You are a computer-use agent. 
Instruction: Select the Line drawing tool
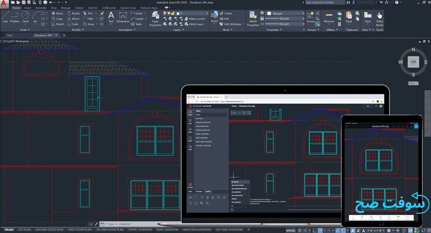point(5,17)
